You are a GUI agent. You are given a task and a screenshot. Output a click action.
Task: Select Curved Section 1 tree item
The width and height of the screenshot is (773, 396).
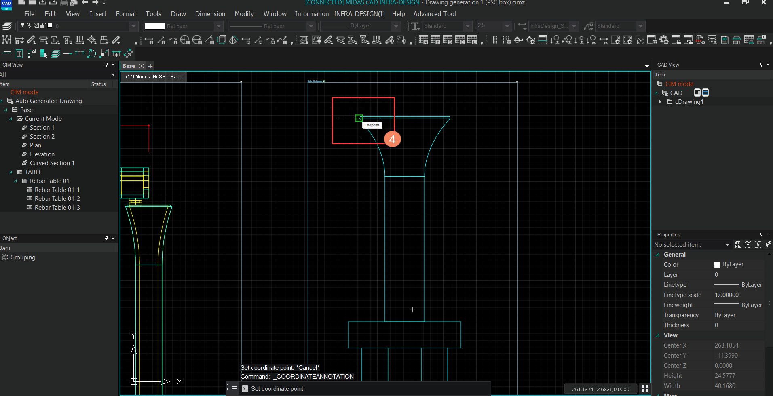point(52,163)
